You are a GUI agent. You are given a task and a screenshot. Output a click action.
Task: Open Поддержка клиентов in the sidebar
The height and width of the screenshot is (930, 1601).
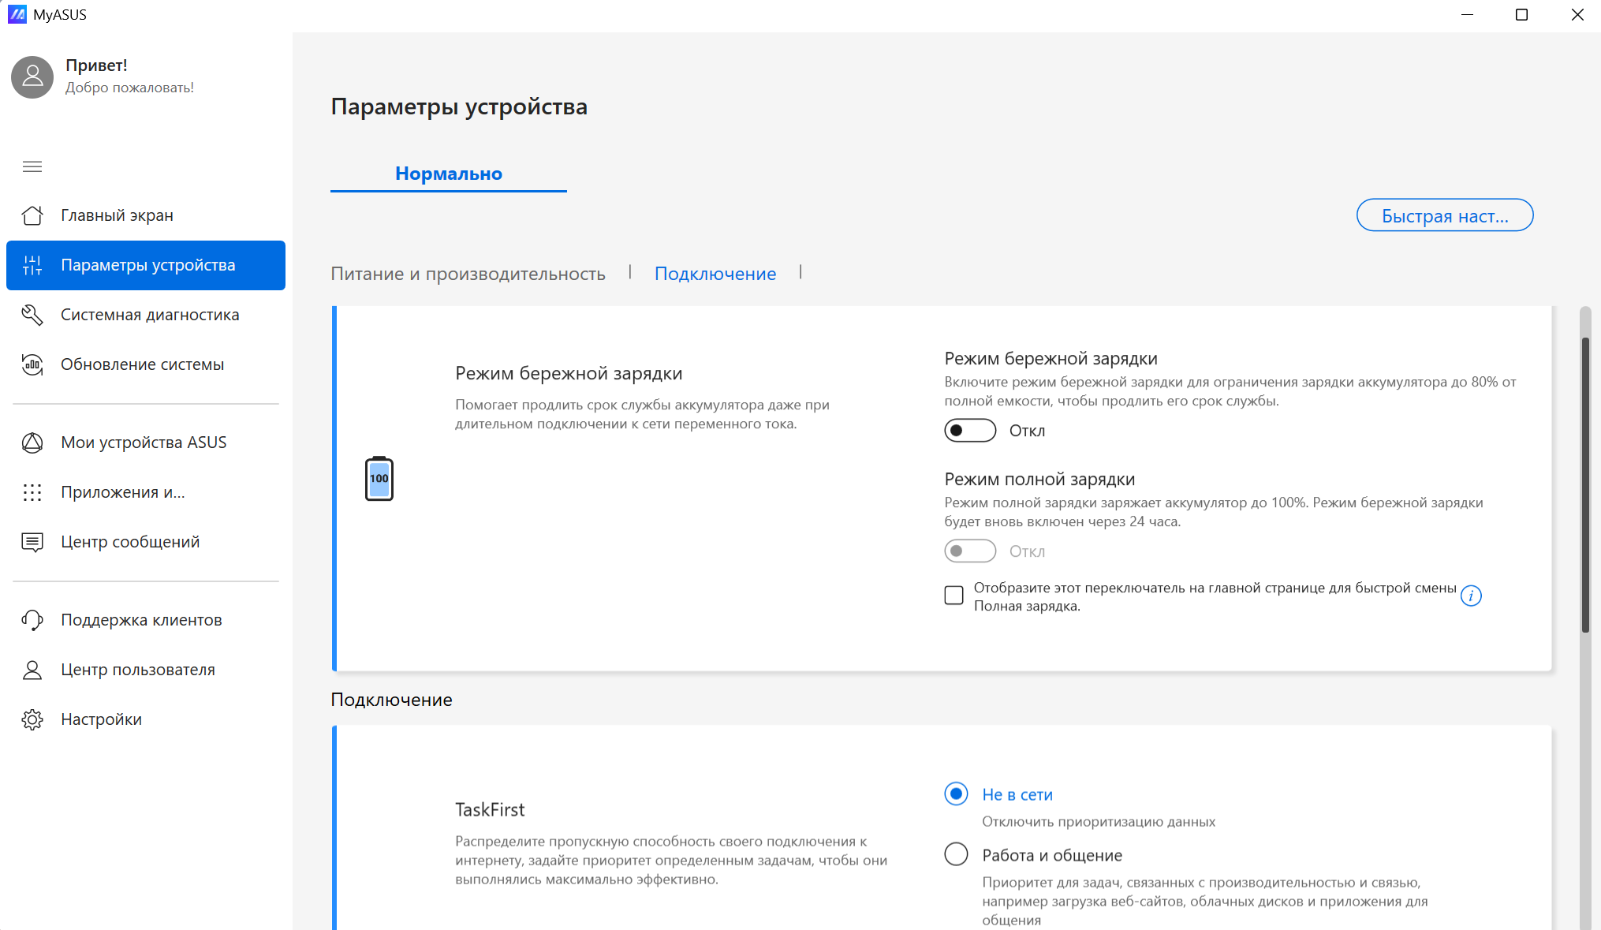tap(146, 620)
